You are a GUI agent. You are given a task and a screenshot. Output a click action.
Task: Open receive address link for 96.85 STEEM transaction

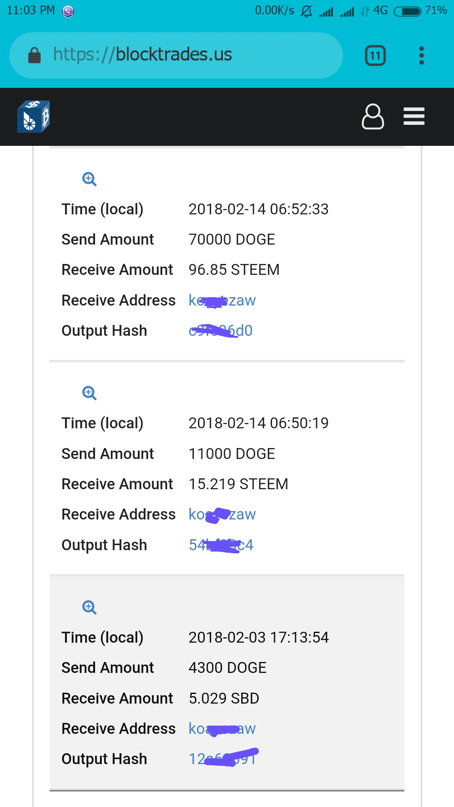click(x=222, y=301)
